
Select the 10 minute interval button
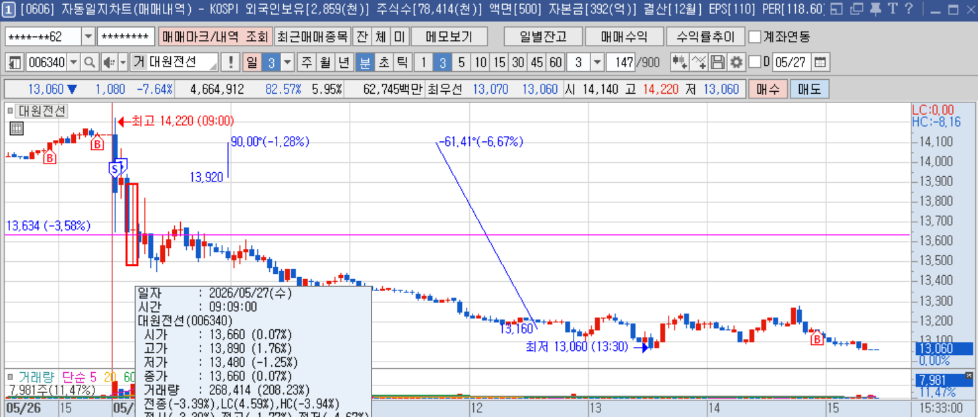tap(480, 63)
